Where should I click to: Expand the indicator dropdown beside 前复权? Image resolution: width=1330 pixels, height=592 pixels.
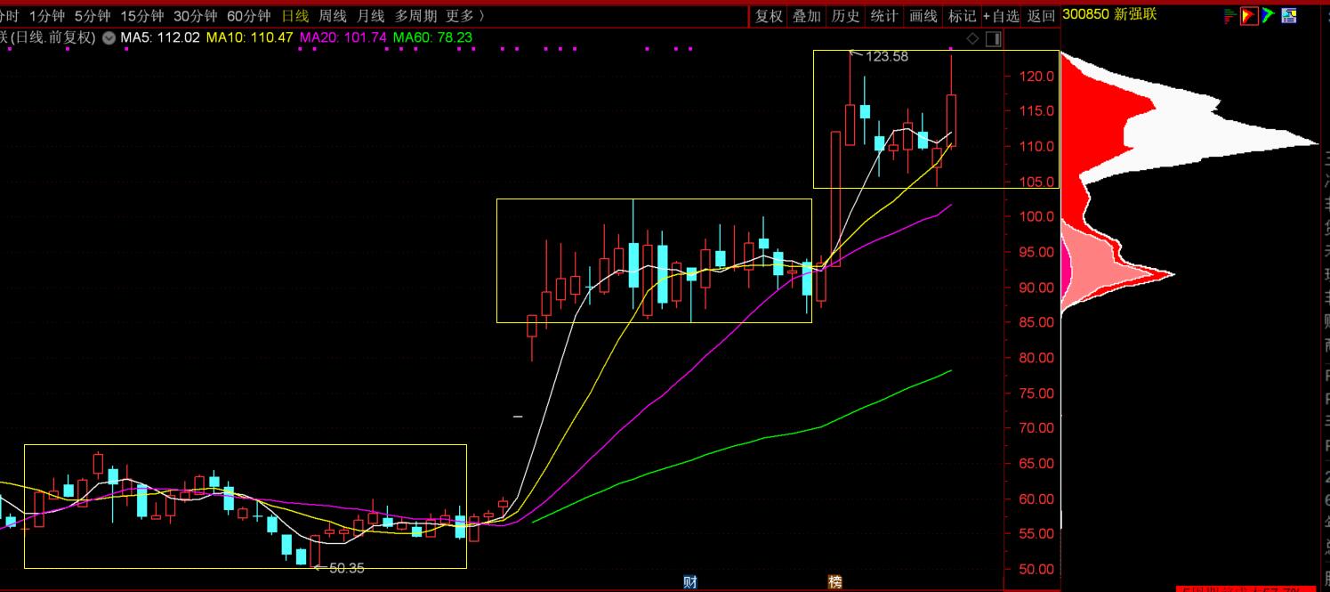[x=109, y=37]
